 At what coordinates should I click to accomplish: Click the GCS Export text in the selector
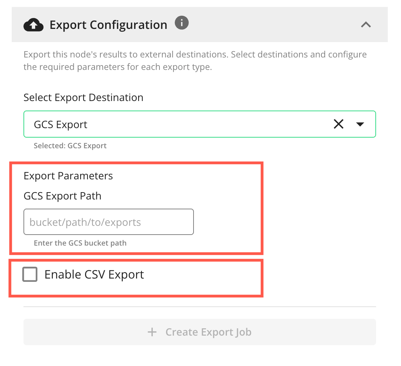60,124
